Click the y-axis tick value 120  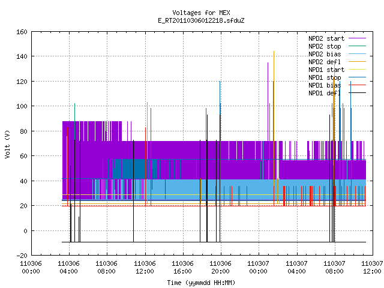[22, 82]
